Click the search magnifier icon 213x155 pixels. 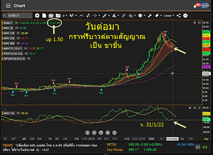pos(4,15)
